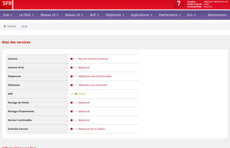This screenshot has height=148, width=230.
Task: Select the Internet row label
Action: [x=13, y=59]
